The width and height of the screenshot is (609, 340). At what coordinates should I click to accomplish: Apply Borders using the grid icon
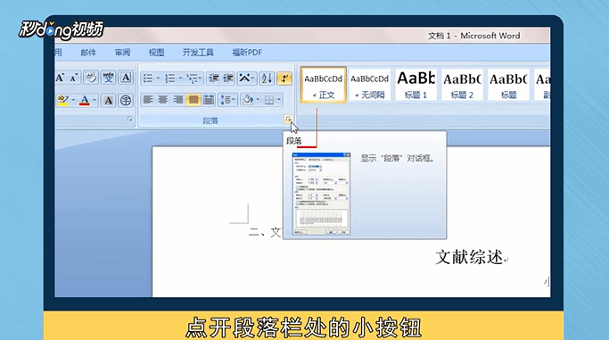pyautogui.click(x=269, y=100)
